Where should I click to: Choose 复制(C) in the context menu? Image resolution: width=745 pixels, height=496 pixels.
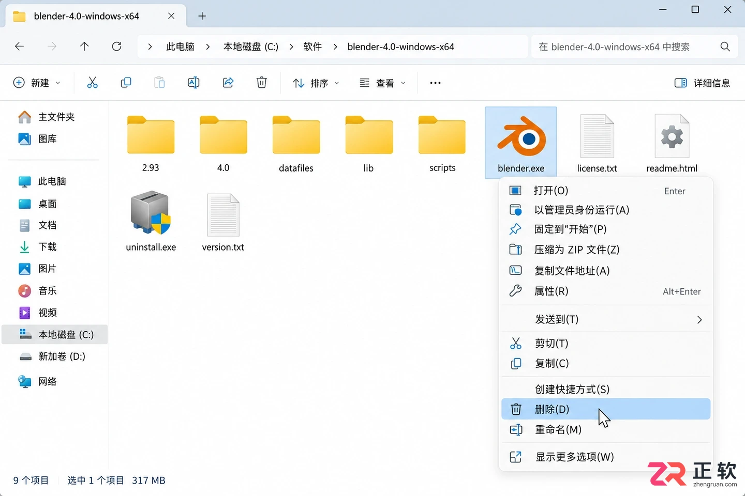tap(606, 363)
